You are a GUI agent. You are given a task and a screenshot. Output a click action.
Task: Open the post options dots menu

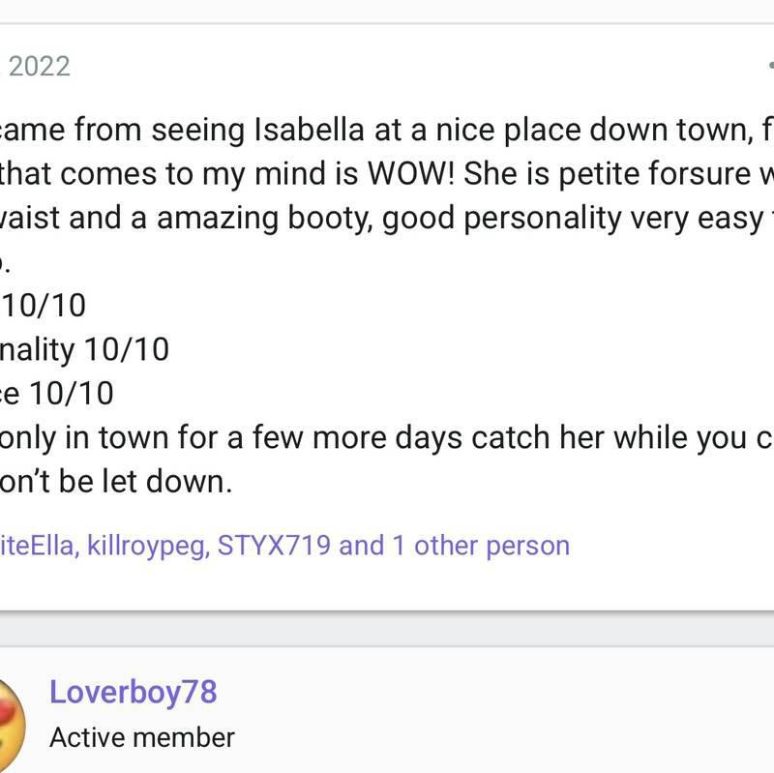click(769, 64)
